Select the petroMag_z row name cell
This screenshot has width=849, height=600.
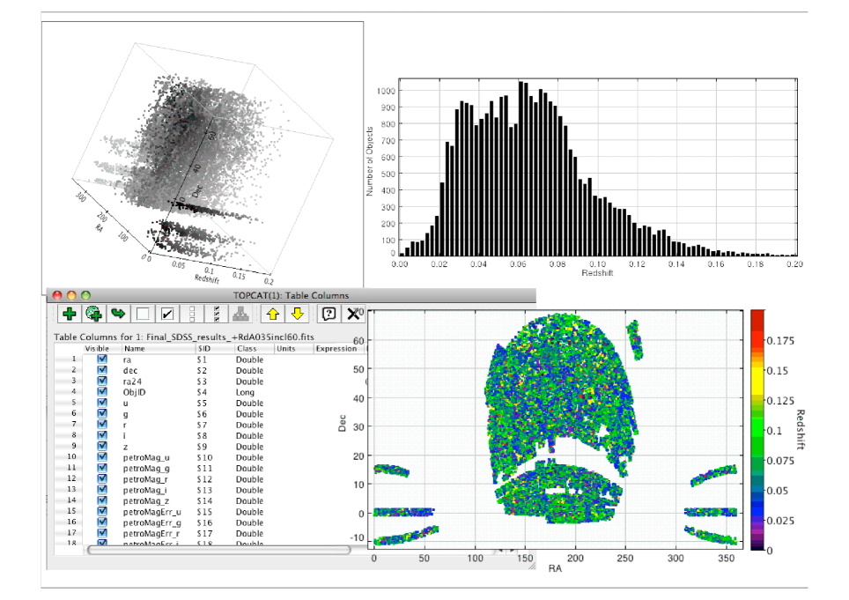point(145,501)
